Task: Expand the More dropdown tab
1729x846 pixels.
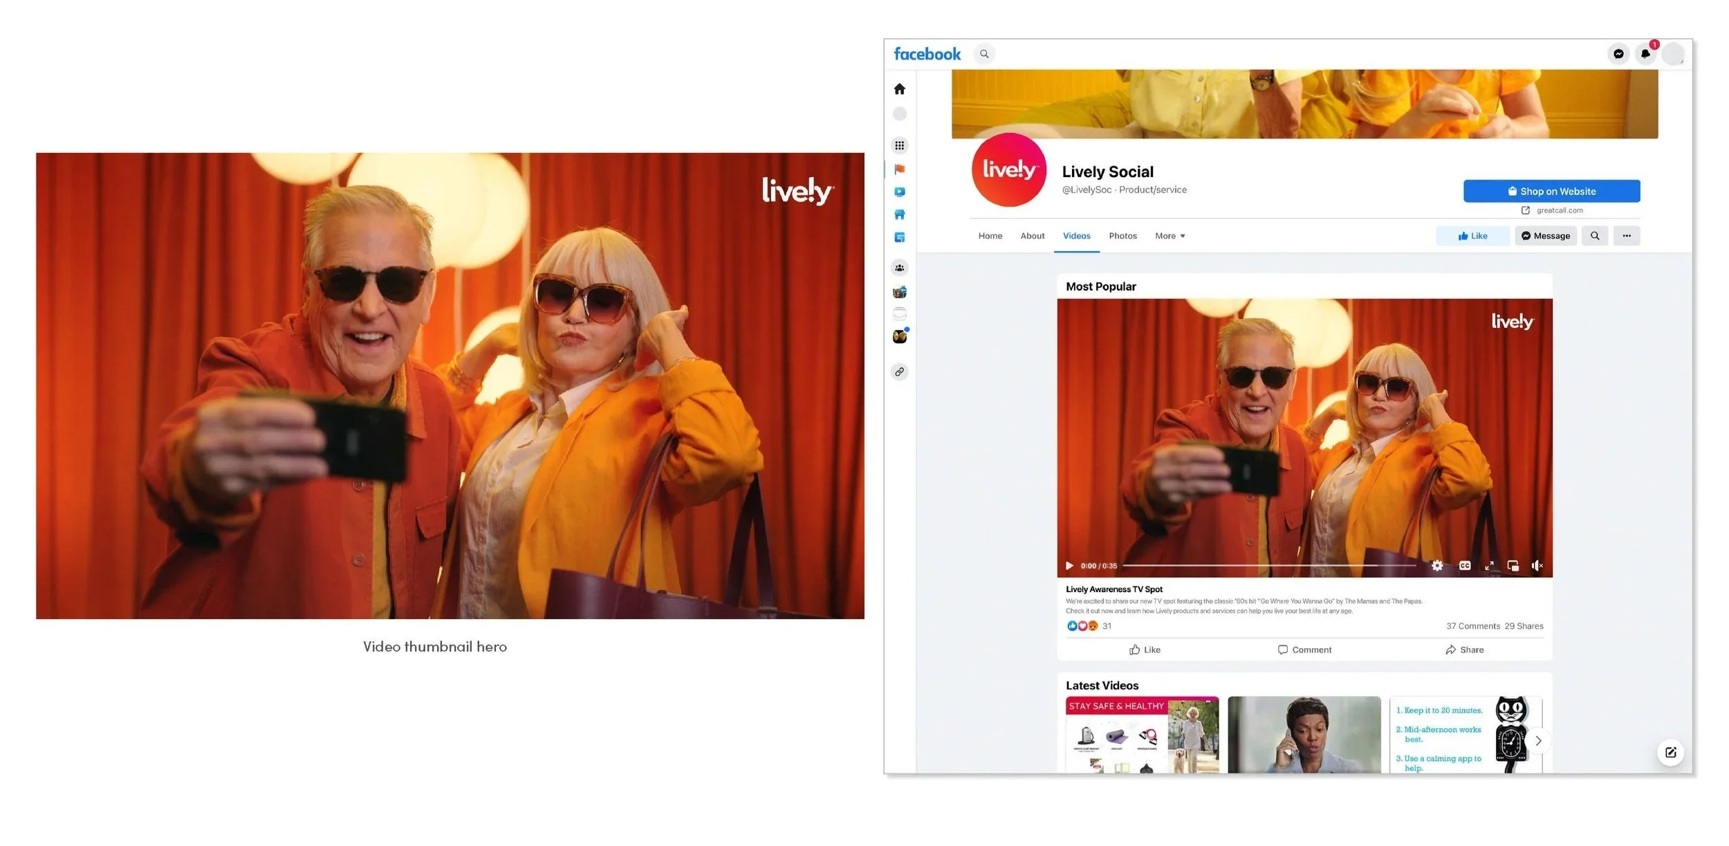Action: pos(1169,236)
